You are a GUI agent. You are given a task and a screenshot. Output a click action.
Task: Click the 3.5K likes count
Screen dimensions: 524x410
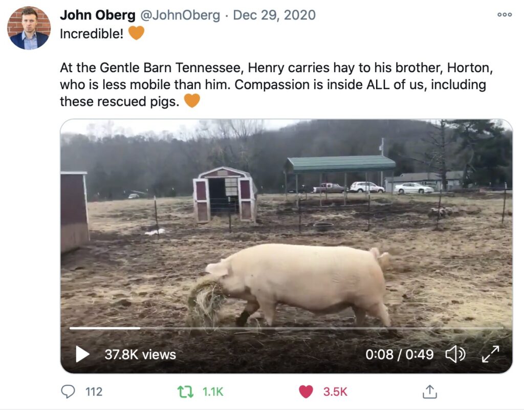(335, 392)
